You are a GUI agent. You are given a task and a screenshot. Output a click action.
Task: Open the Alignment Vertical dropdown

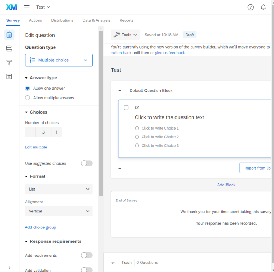point(59,211)
